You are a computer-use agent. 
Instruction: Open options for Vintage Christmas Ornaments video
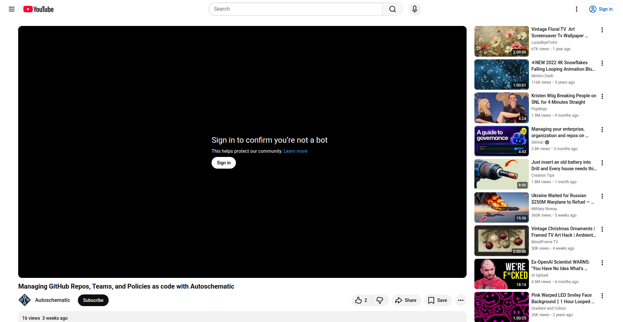(x=602, y=229)
